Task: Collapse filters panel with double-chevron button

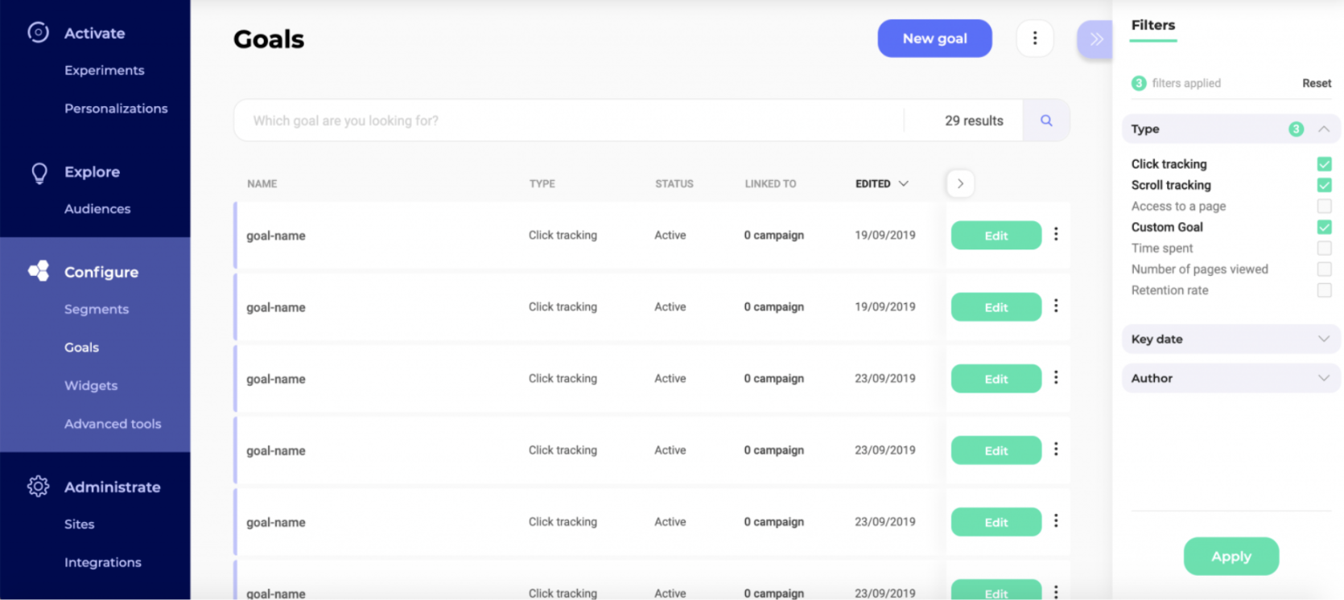Action: click(1095, 39)
